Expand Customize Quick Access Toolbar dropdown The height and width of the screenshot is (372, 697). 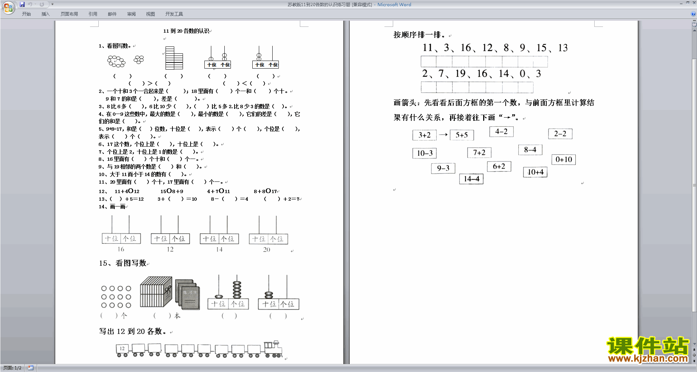tap(52, 4)
